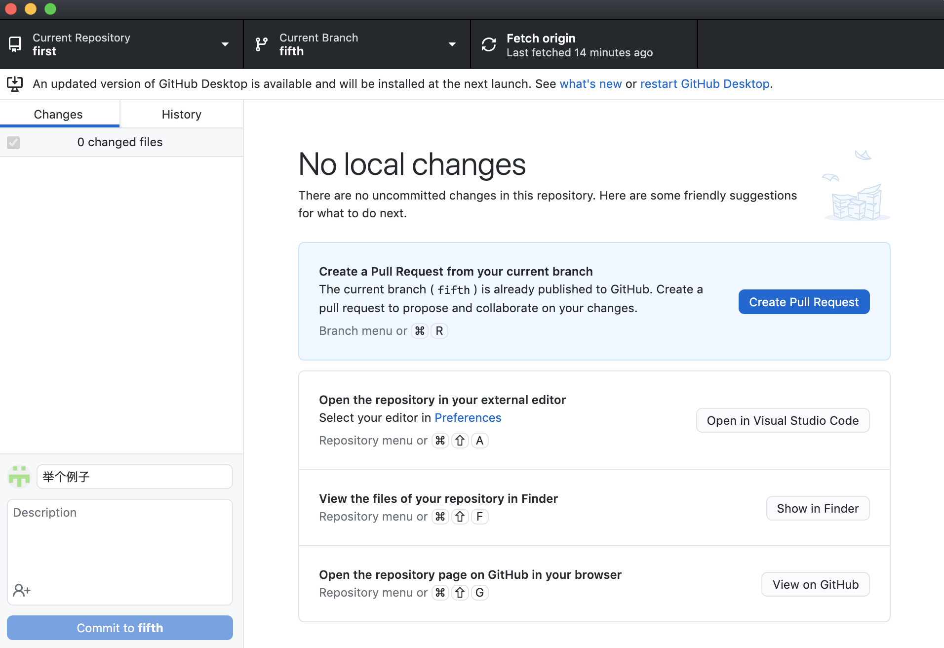The width and height of the screenshot is (944, 648).
Task: Click the repository icon beside Current Repository
Action: (x=15, y=44)
